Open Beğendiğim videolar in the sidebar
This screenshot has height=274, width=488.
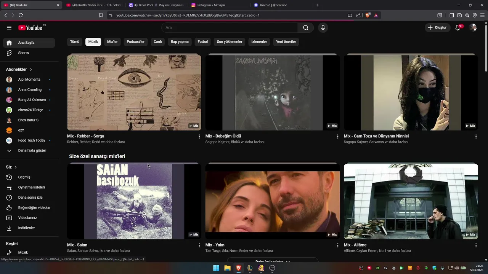point(29,208)
